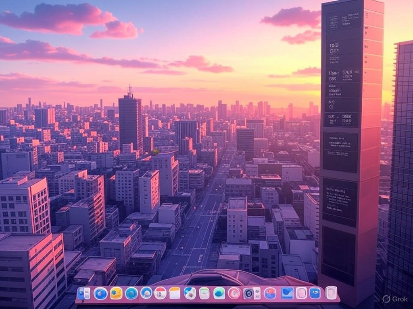The image size is (413, 309).
Task: Open the Finder icon in the dock
Action: point(84,293)
